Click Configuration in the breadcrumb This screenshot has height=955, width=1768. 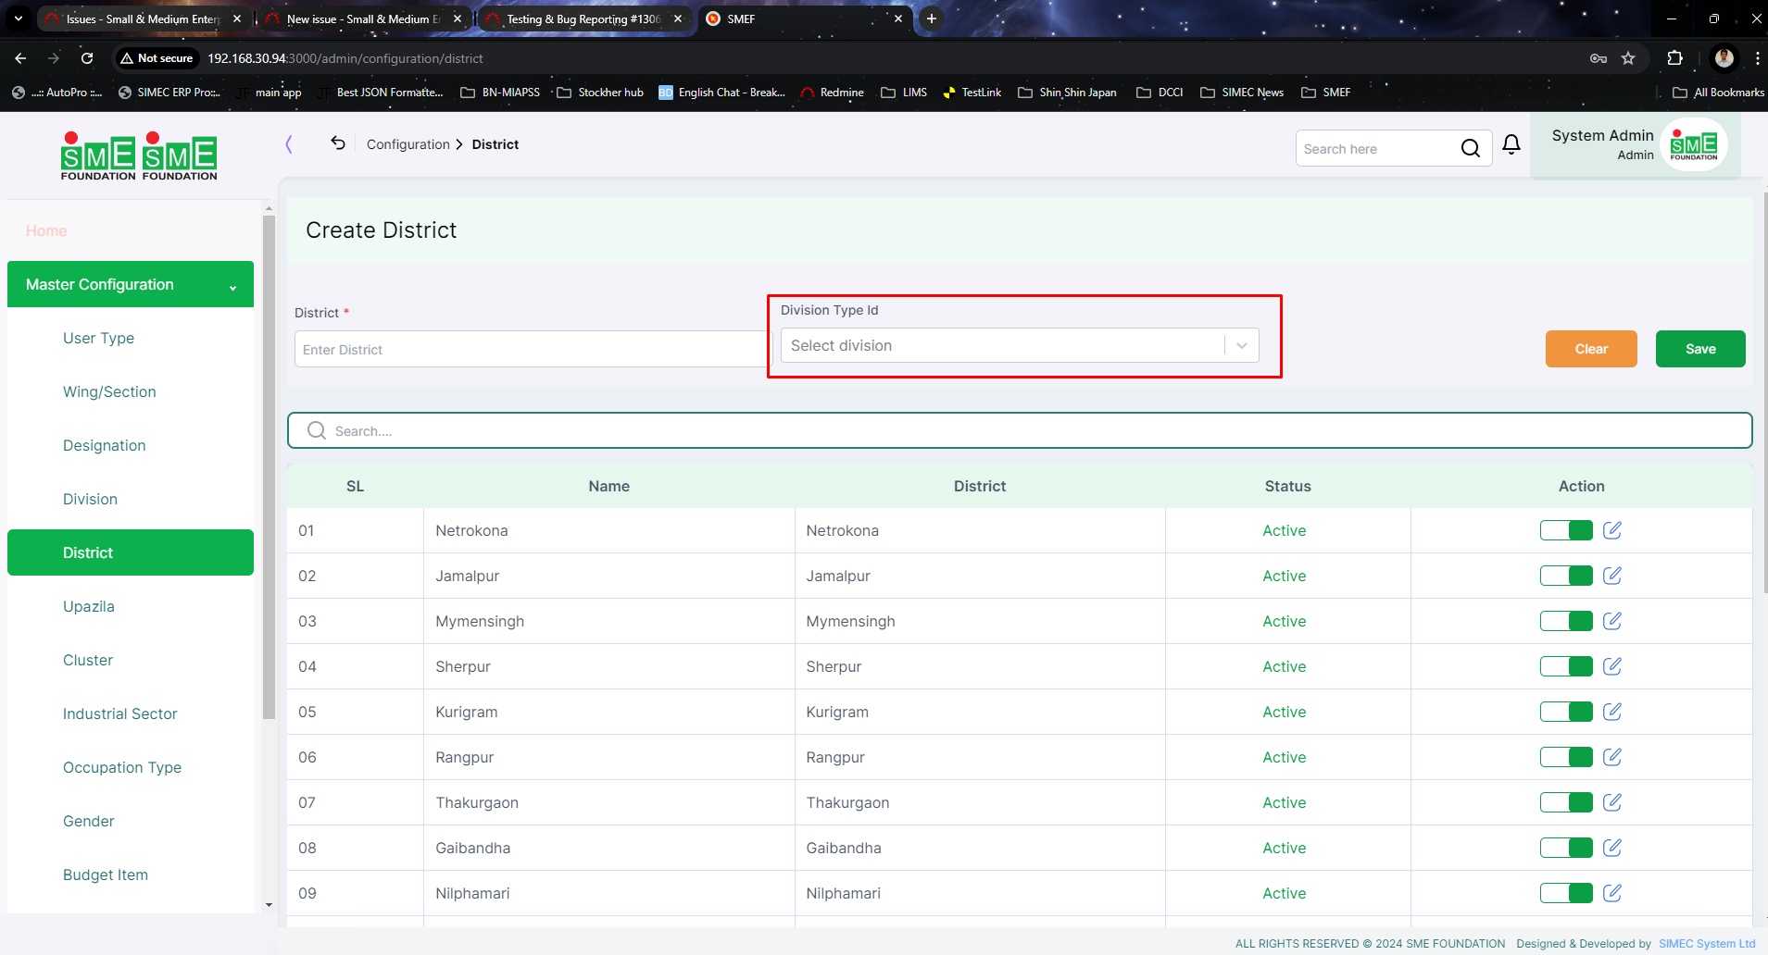click(x=408, y=144)
